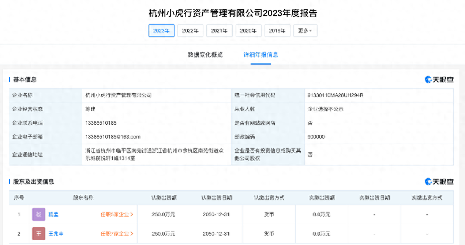Click 实缴出资额 column header
This screenshot has width=465, height=245.
322,198
